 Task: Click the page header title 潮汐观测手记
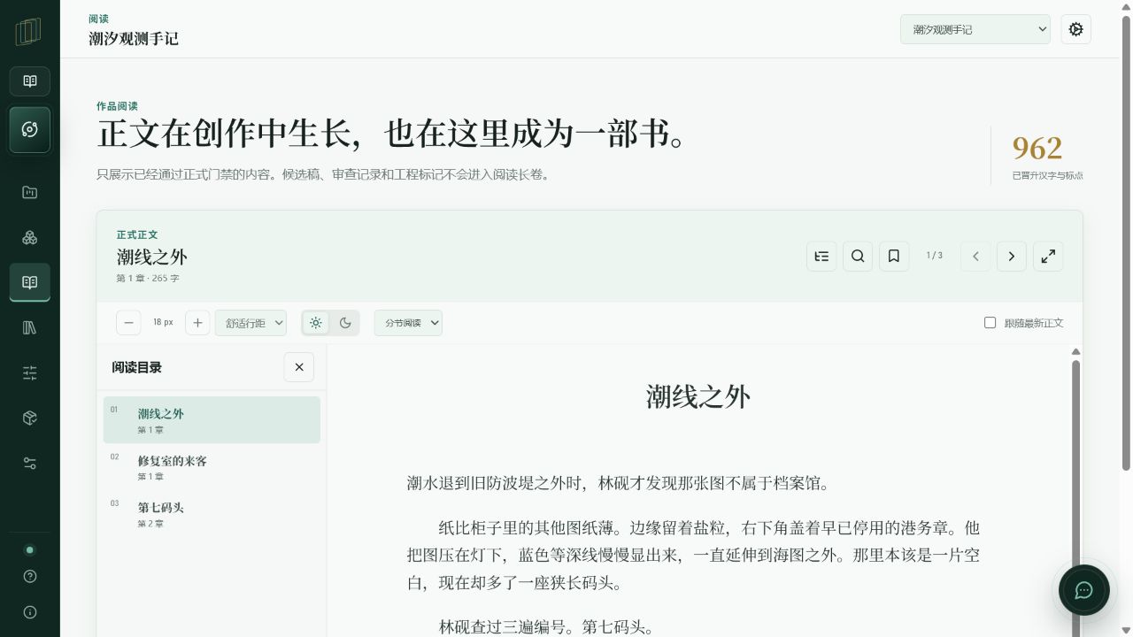pos(134,38)
